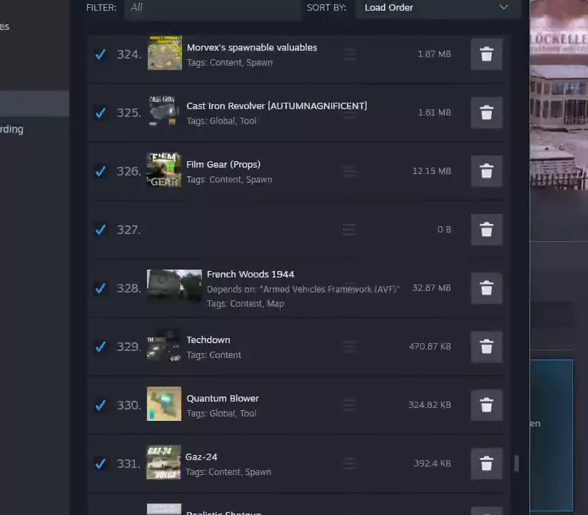Toggle Film Gear (Props) checkbox
The height and width of the screenshot is (515, 588).
(x=100, y=171)
